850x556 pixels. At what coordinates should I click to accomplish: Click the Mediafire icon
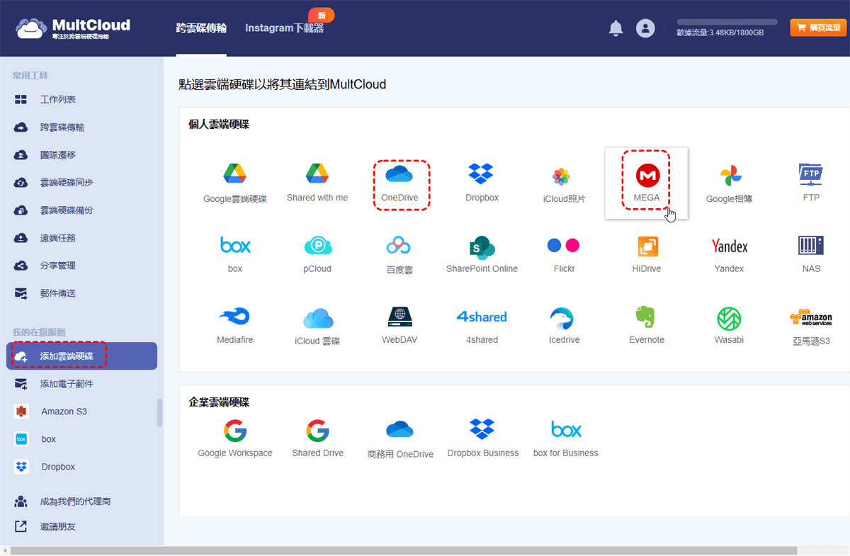tap(234, 317)
